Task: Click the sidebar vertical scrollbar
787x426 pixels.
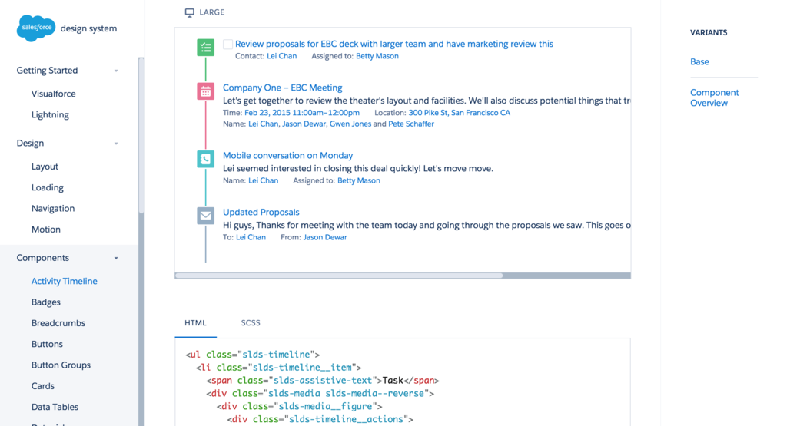Action: [141, 135]
